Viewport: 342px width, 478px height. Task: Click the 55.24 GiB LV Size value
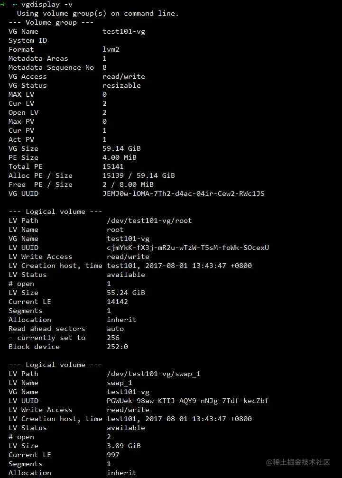tap(126, 293)
